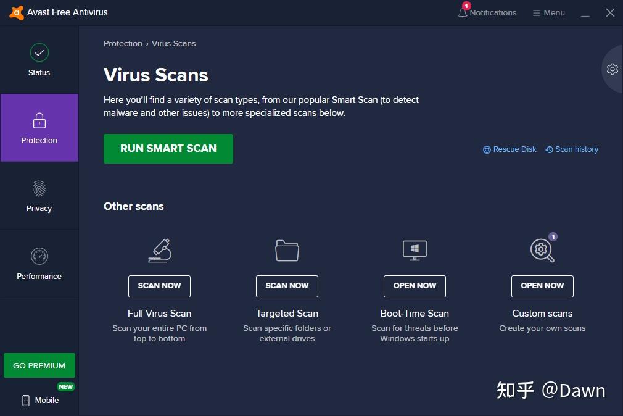Click the Avast logo icon
The height and width of the screenshot is (416, 623).
click(x=16, y=13)
